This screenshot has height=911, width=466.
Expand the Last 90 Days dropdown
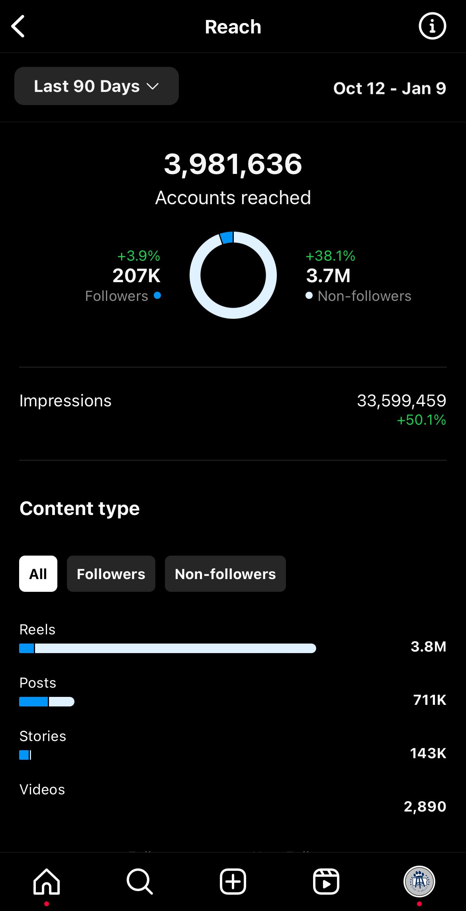coord(96,86)
